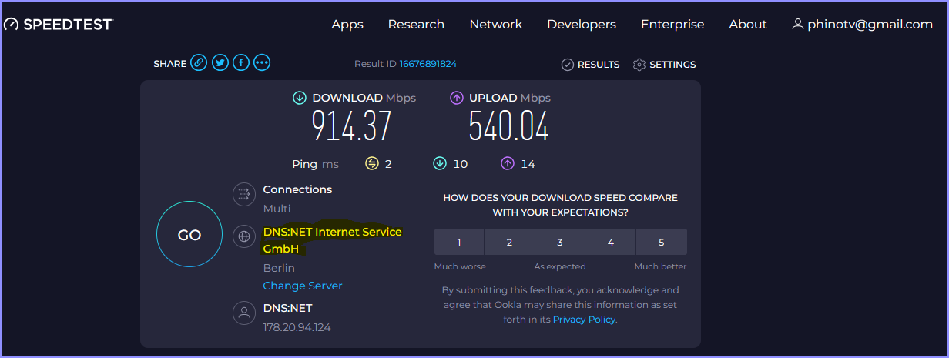Click the Results checkmark icon

tap(568, 65)
